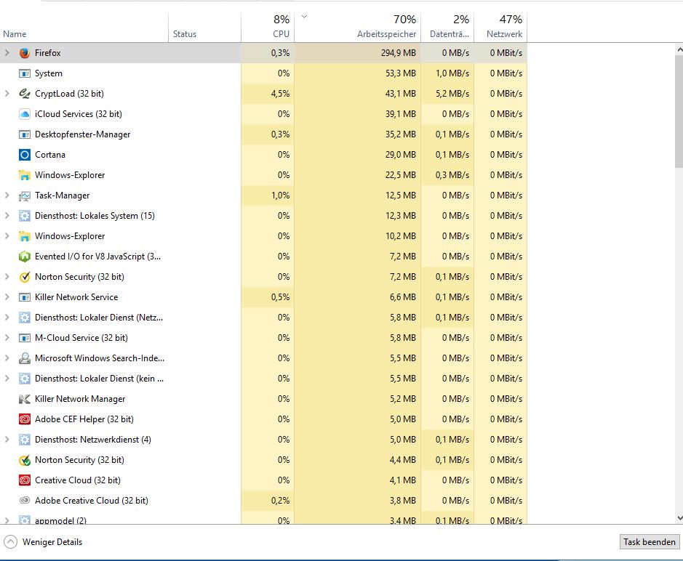Select the appmodel (2) row name
Screen dimensions: 683x561
pos(60,520)
